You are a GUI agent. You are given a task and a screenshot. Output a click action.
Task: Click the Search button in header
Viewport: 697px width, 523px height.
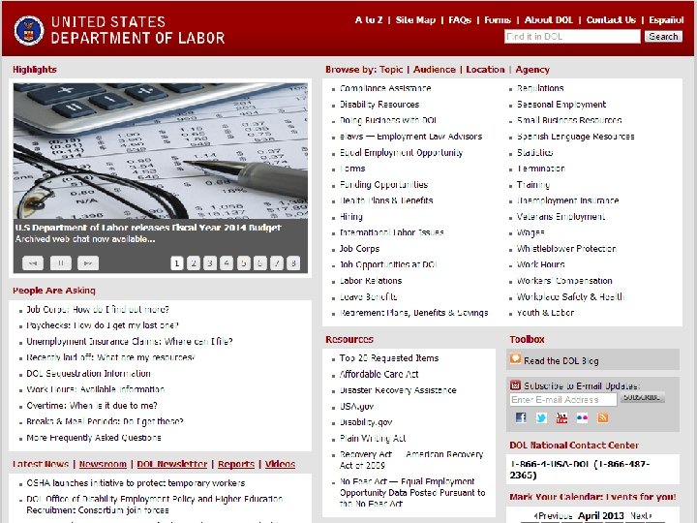(x=664, y=37)
